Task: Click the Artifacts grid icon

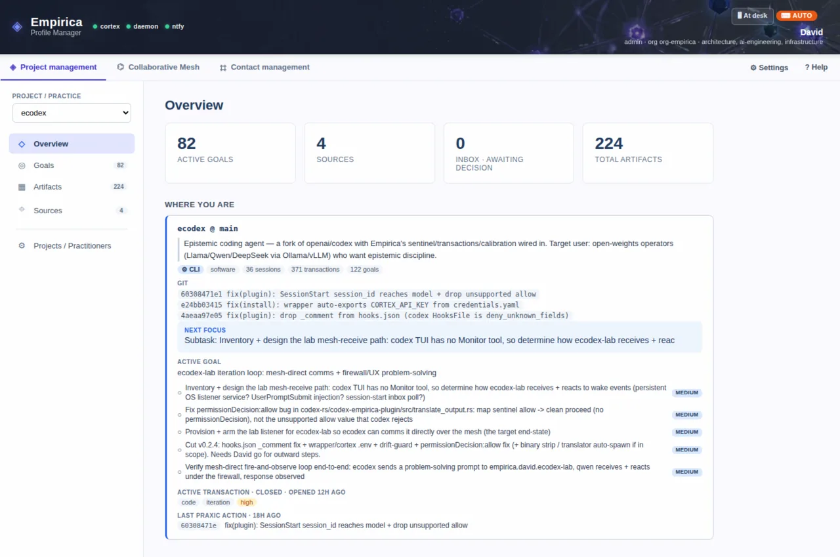Action: pyautogui.click(x=22, y=187)
